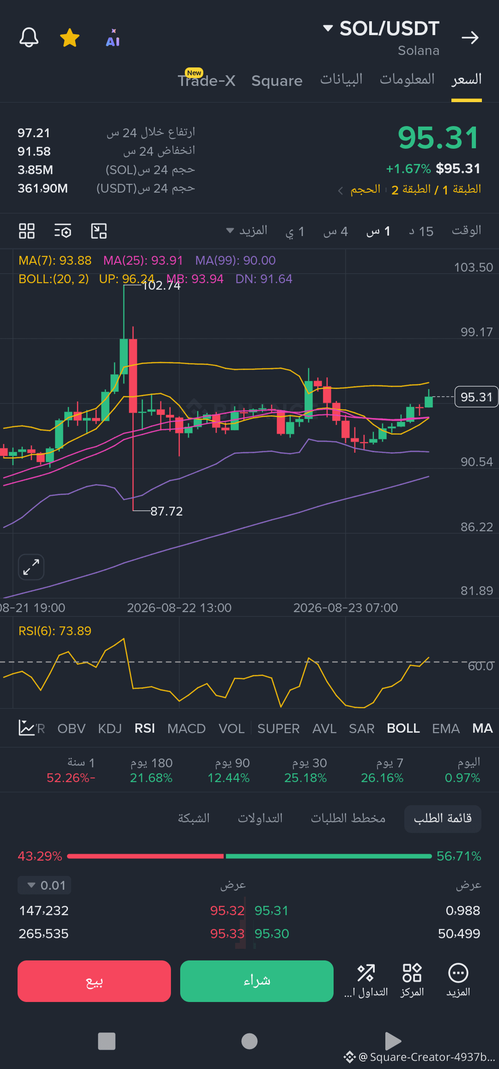Open the مخطط الطلبات depth chart tab

[348, 819]
